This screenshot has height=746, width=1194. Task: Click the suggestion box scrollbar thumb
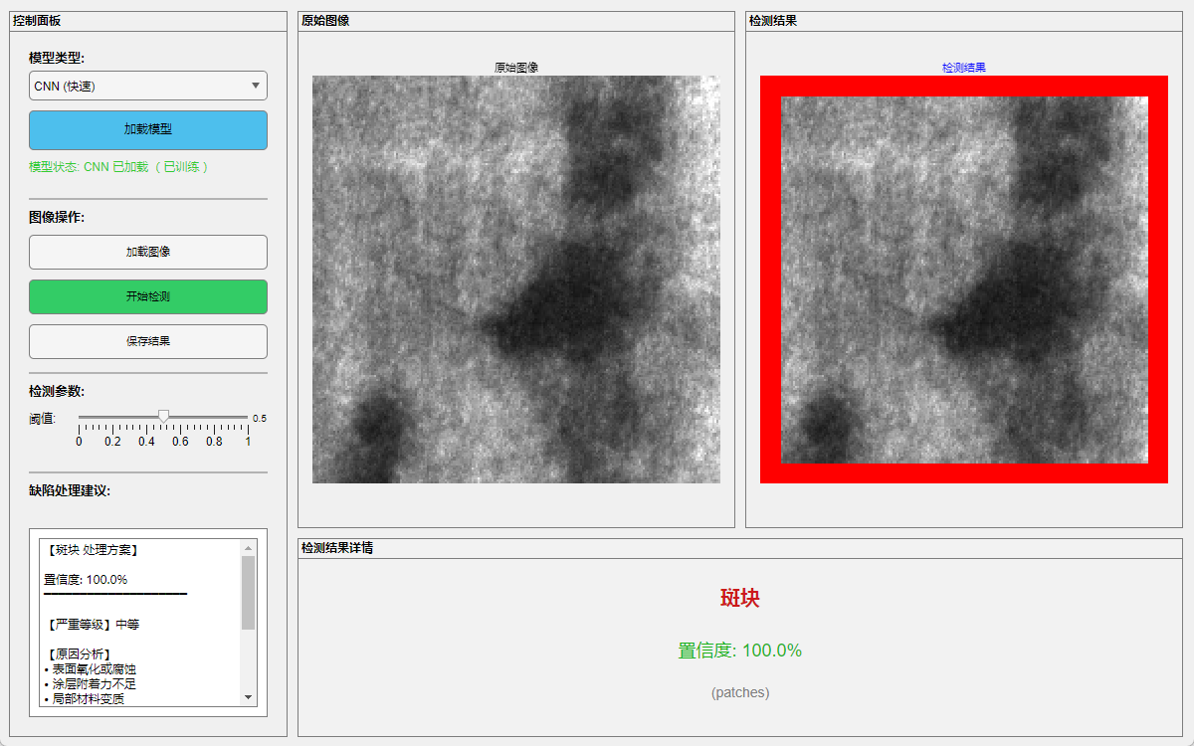click(249, 592)
